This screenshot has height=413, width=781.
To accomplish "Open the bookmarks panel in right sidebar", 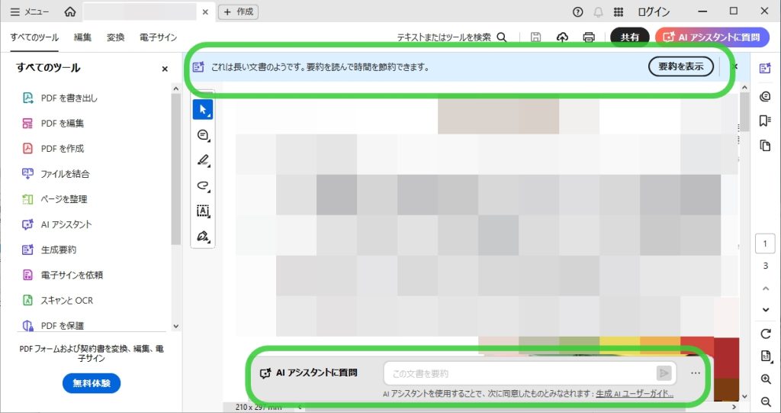I will 765,121.
